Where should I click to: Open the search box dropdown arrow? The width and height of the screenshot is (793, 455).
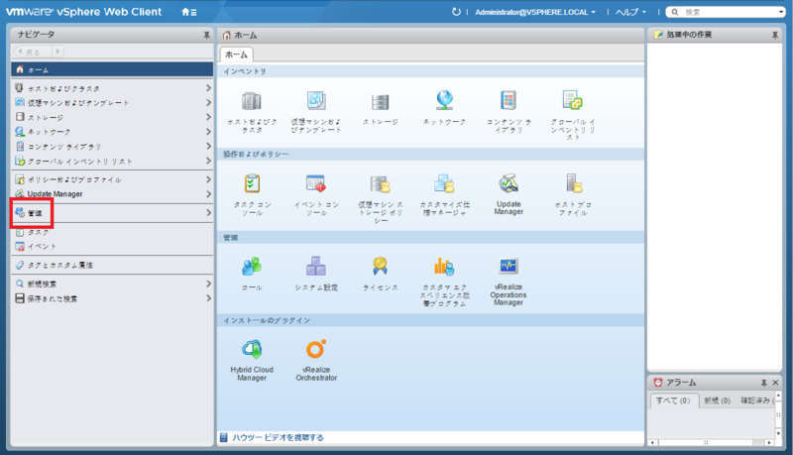(781, 12)
